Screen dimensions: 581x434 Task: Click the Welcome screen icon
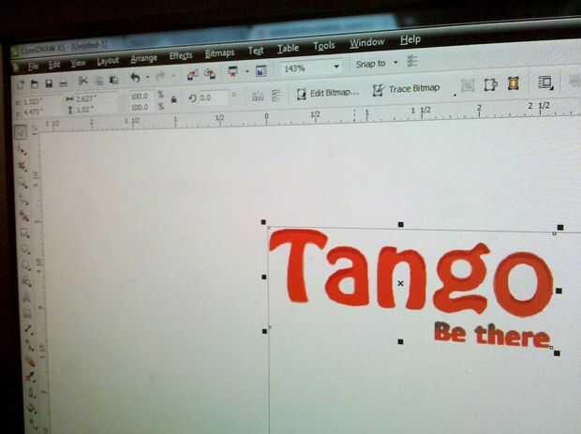click(261, 70)
